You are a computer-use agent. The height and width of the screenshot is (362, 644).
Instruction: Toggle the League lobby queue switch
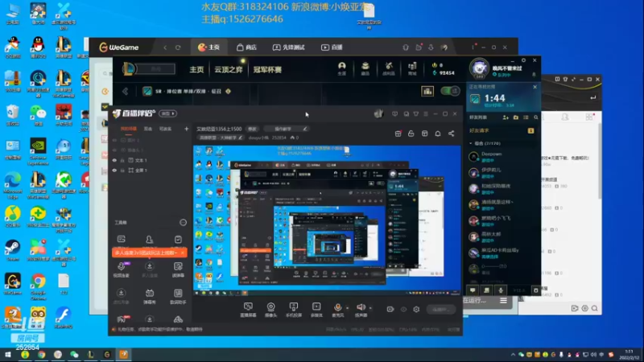450,91
